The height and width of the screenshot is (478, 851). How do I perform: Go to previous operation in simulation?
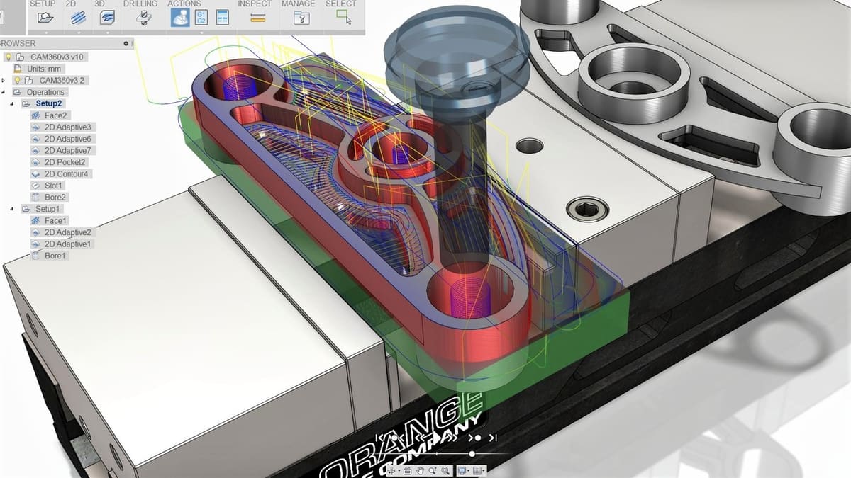pyautogui.click(x=398, y=438)
